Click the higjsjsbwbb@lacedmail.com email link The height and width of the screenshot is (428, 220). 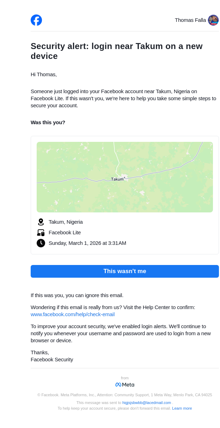point(147,403)
